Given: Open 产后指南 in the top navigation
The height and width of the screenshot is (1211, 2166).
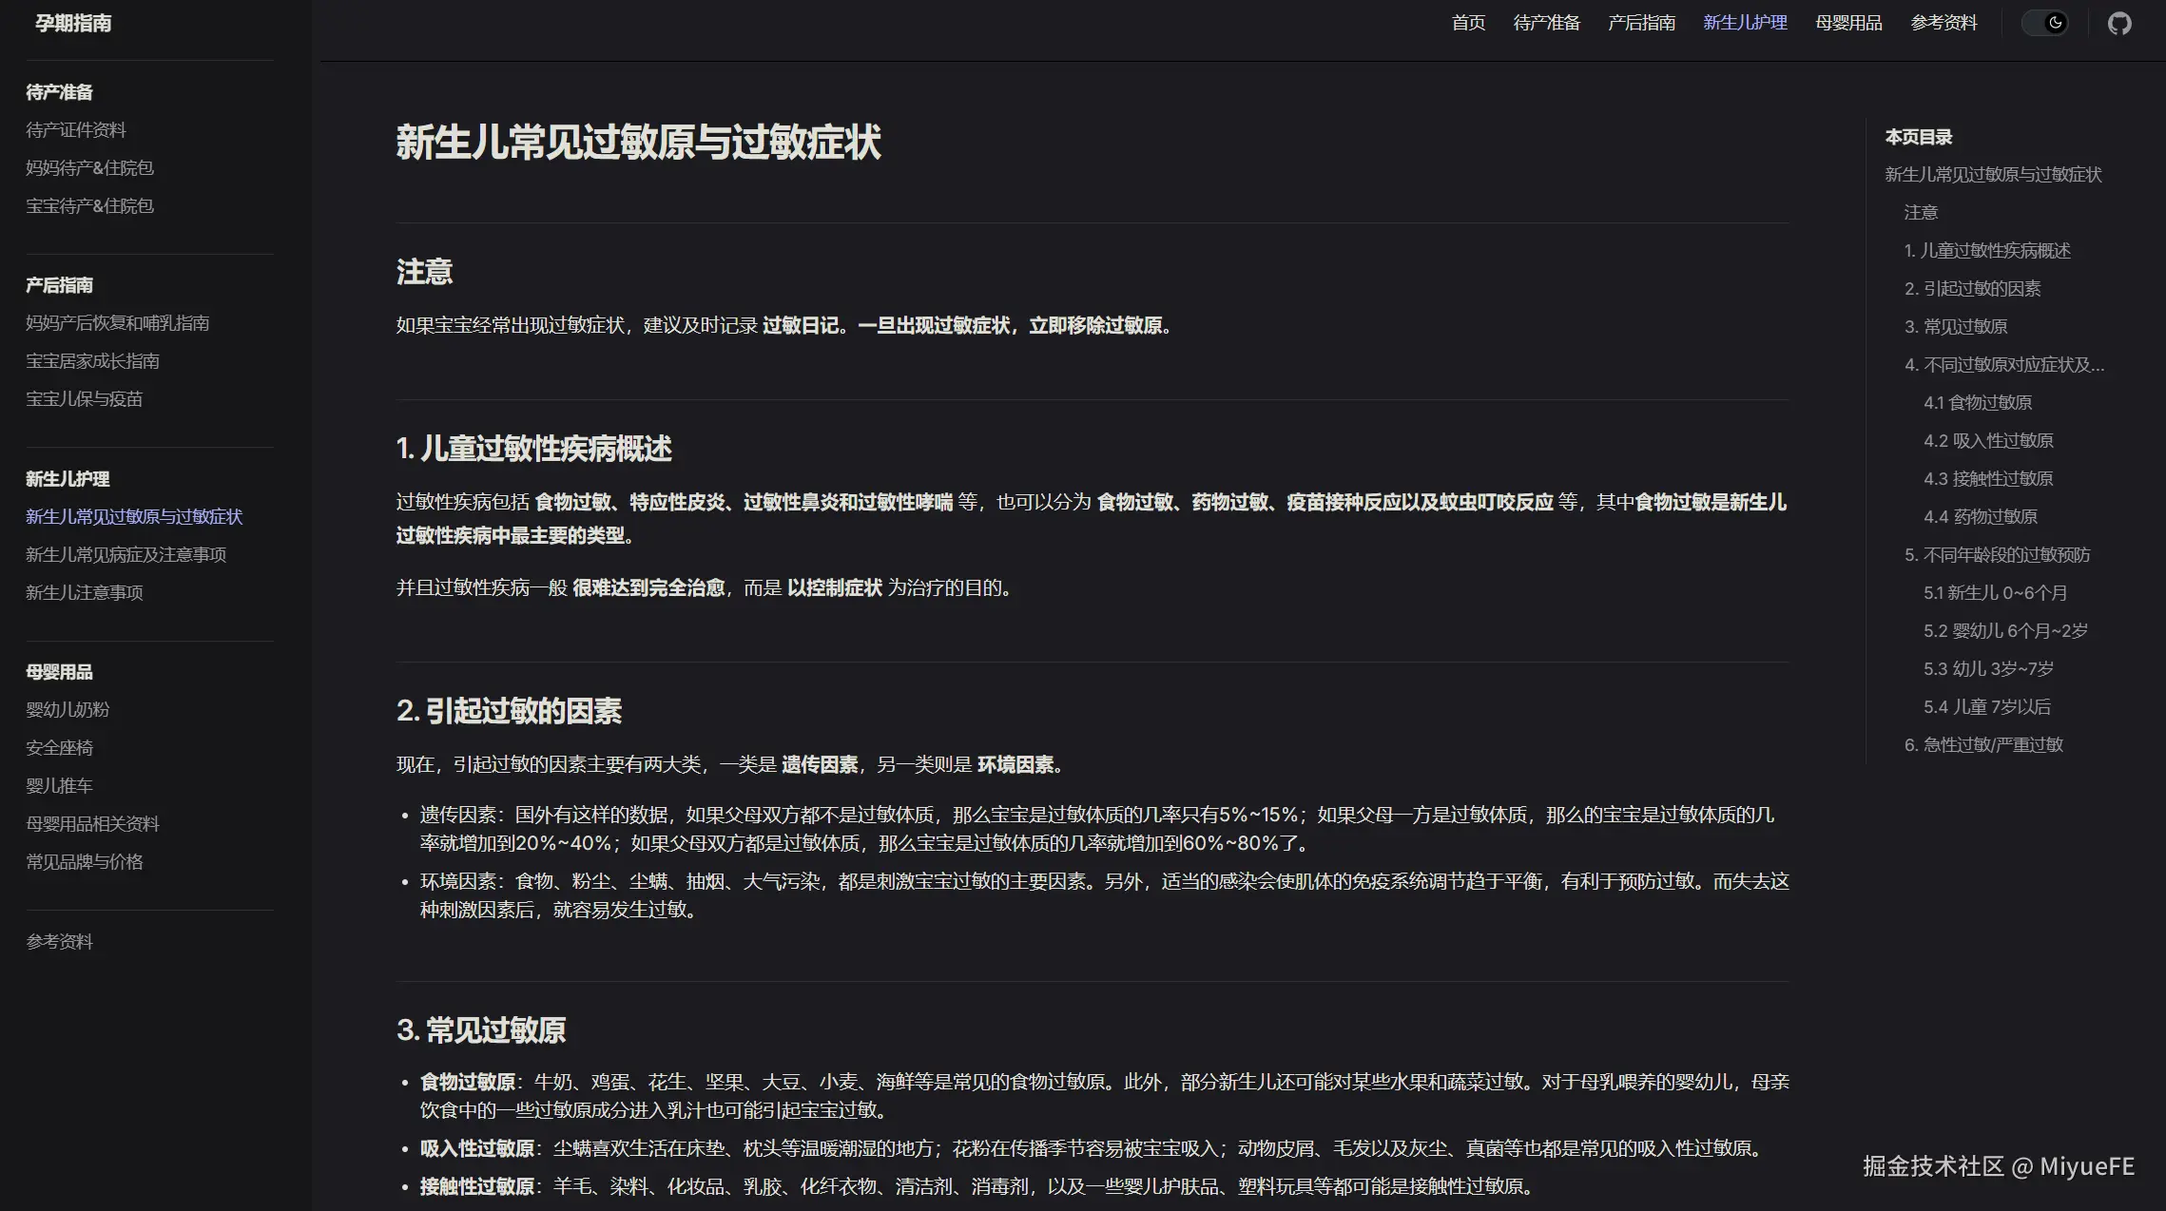Looking at the screenshot, I should 1641,23.
